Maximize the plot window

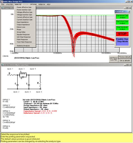point(127,8)
